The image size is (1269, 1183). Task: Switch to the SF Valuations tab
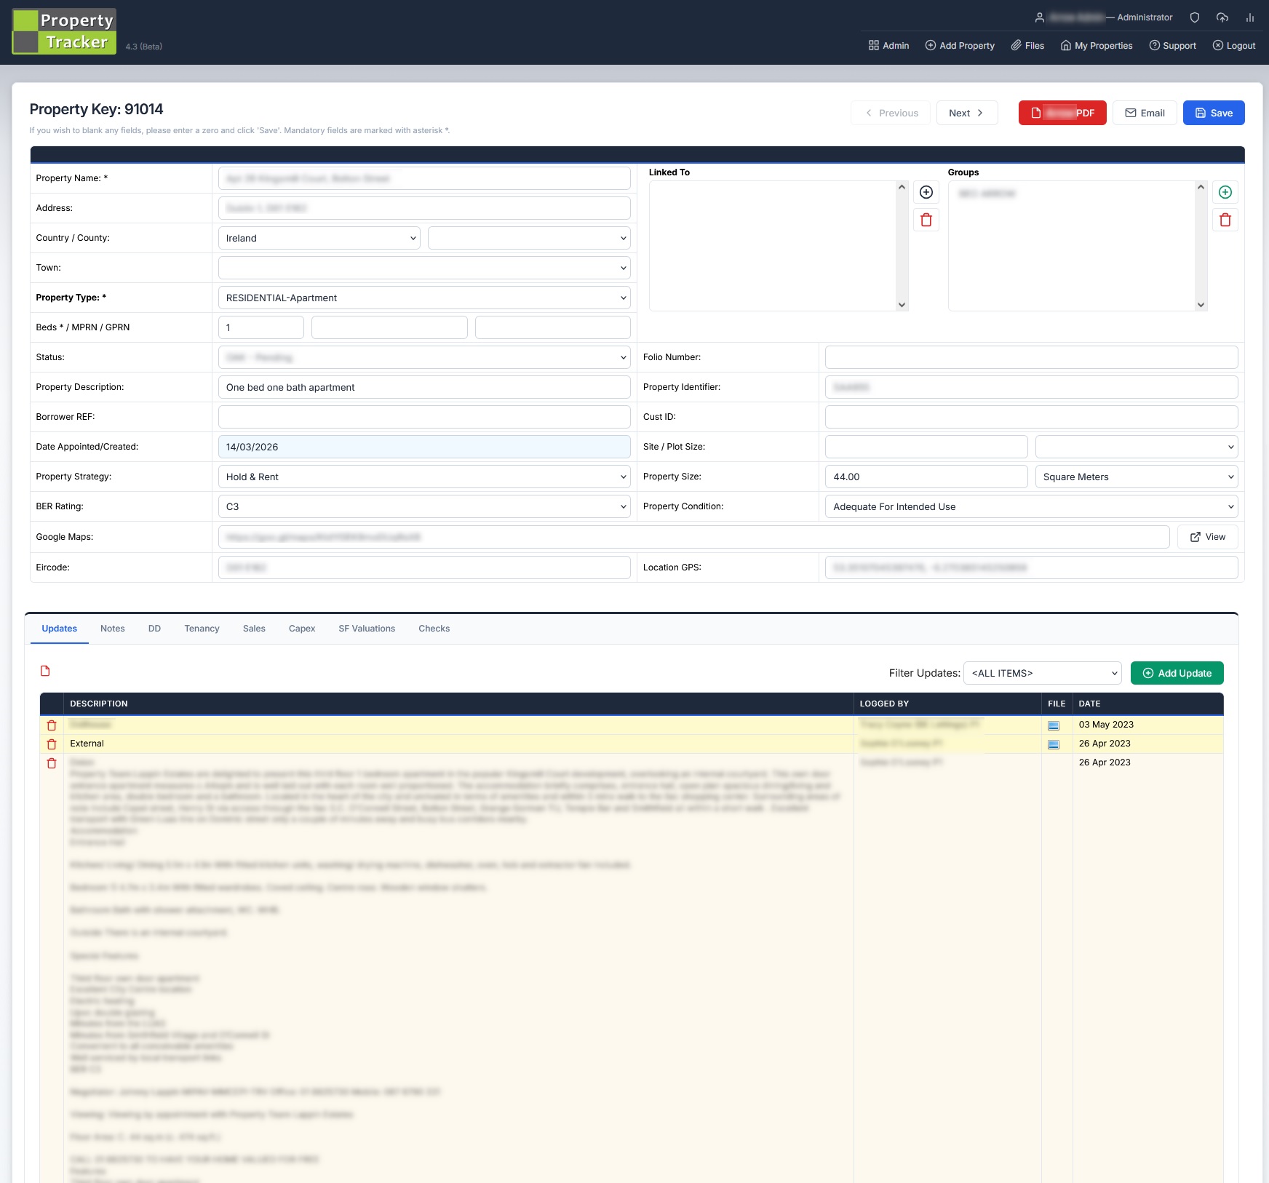[366, 629]
